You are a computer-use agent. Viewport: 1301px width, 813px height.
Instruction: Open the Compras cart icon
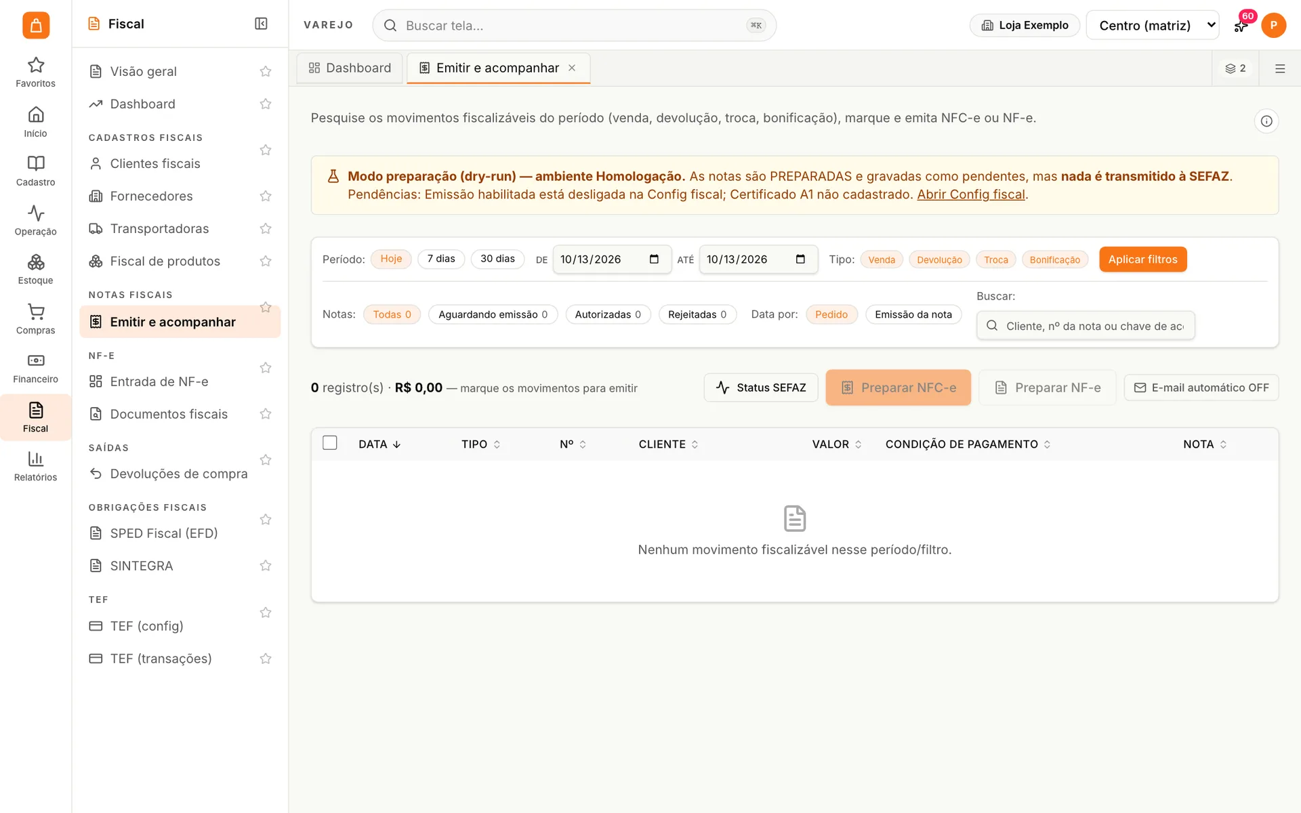coord(35,319)
